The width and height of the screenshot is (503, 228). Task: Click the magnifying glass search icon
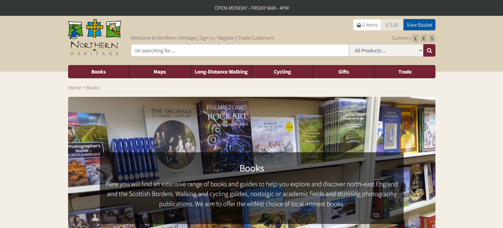pos(429,51)
